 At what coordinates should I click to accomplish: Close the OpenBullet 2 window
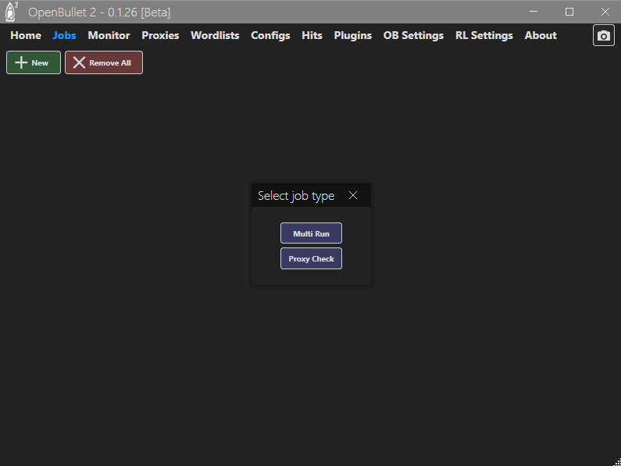(605, 12)
